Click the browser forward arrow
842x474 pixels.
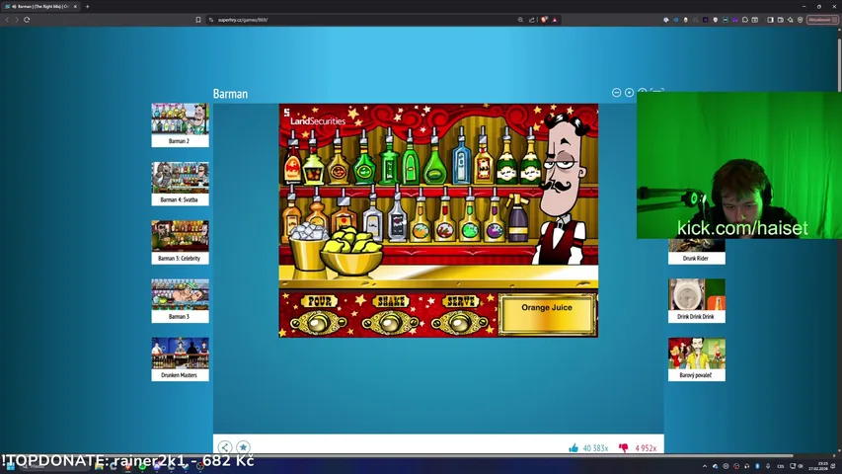coord(17,20)
